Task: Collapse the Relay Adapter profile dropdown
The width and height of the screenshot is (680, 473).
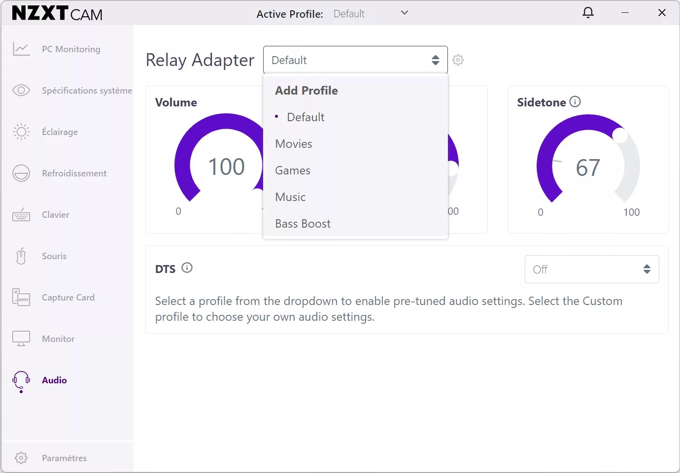Action: click(x=355, y=60)
